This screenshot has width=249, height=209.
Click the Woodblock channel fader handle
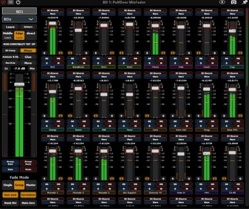tap(78, 30)
